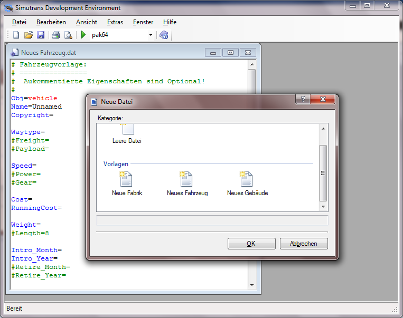The width and height of the screenshot is (403, 318).
Task: Open the Extras menu
Action: point(115,22)
